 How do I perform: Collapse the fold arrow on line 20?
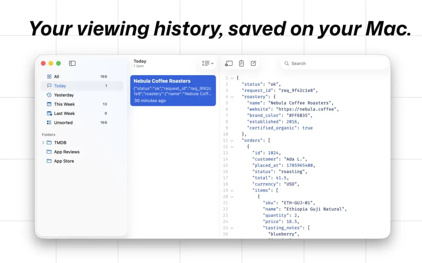click(x=232, y=197)
